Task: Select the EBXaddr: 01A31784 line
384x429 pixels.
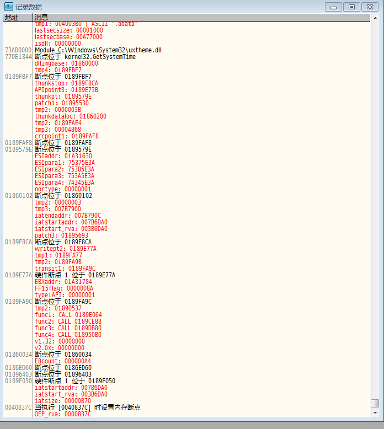Action: coord(63,282)
